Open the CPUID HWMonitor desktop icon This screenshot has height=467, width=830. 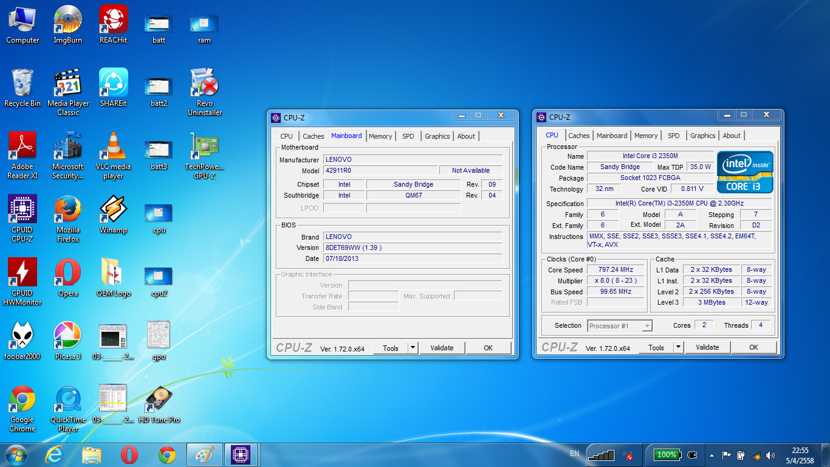(22, 272)
